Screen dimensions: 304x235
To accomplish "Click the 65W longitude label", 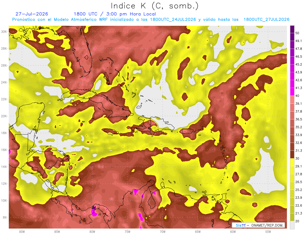I will 198,232.
